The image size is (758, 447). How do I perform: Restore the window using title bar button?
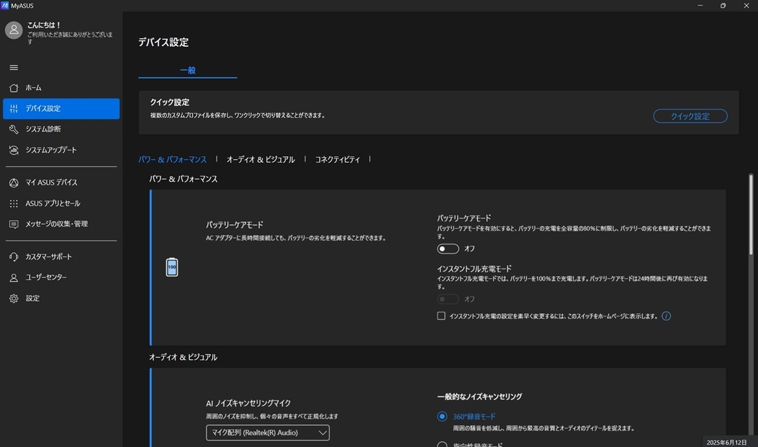tap(723, 5)
